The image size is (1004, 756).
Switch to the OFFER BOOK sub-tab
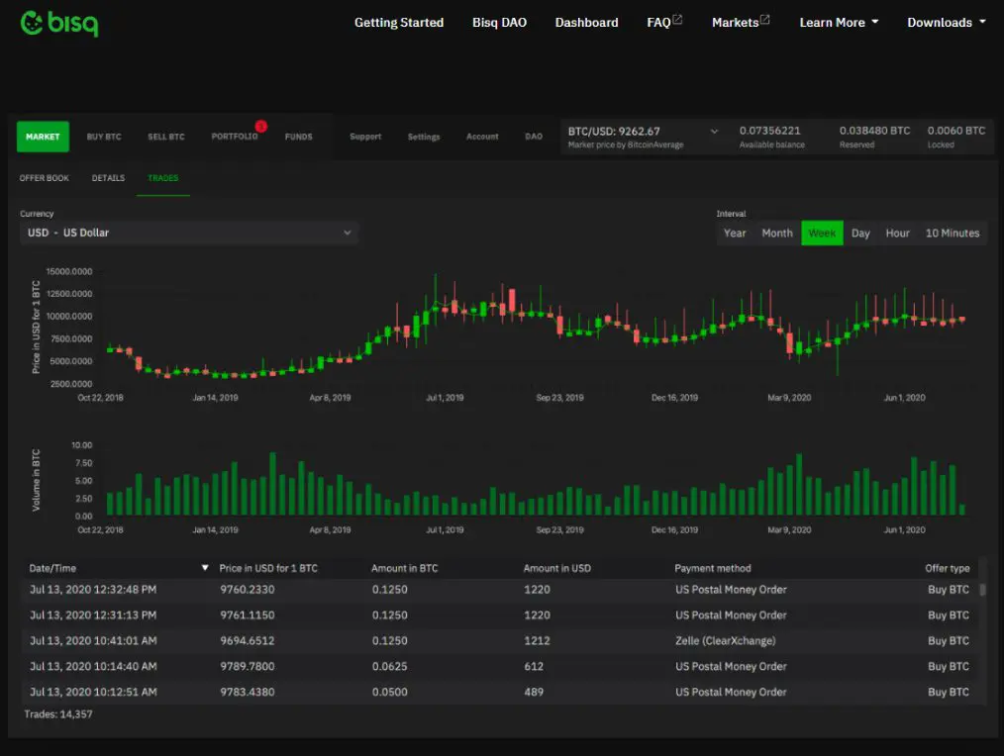tap(45, 178)
